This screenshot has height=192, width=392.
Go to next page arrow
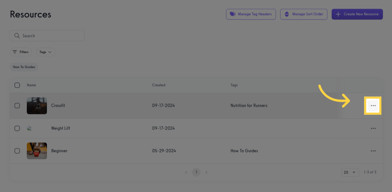click(x=206, y=172)
